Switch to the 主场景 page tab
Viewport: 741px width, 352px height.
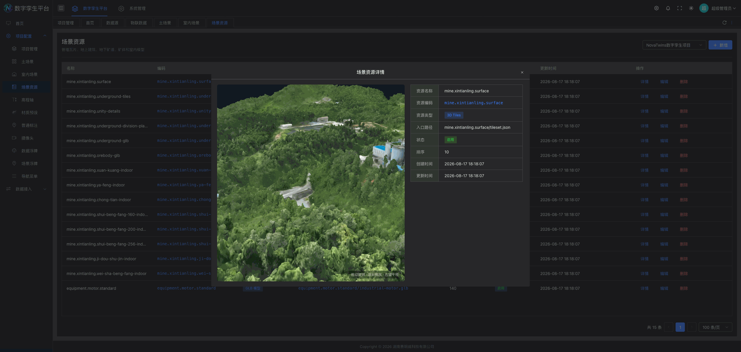pos(165,23)
